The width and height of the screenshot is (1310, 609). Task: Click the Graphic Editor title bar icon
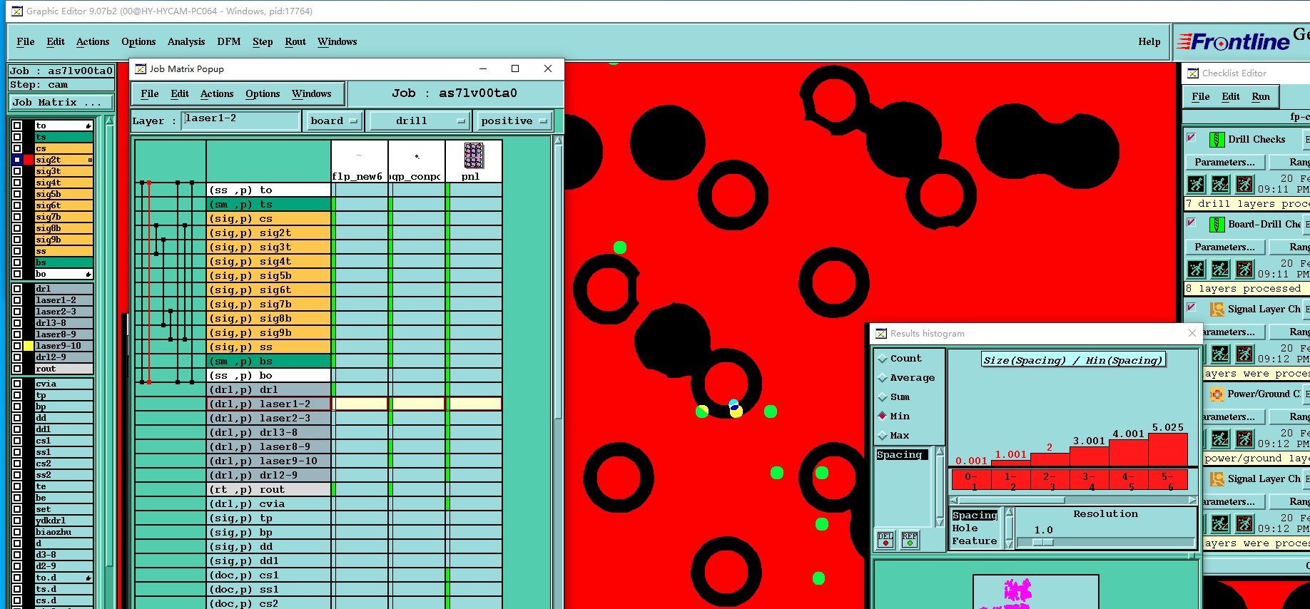coord(16,11)
